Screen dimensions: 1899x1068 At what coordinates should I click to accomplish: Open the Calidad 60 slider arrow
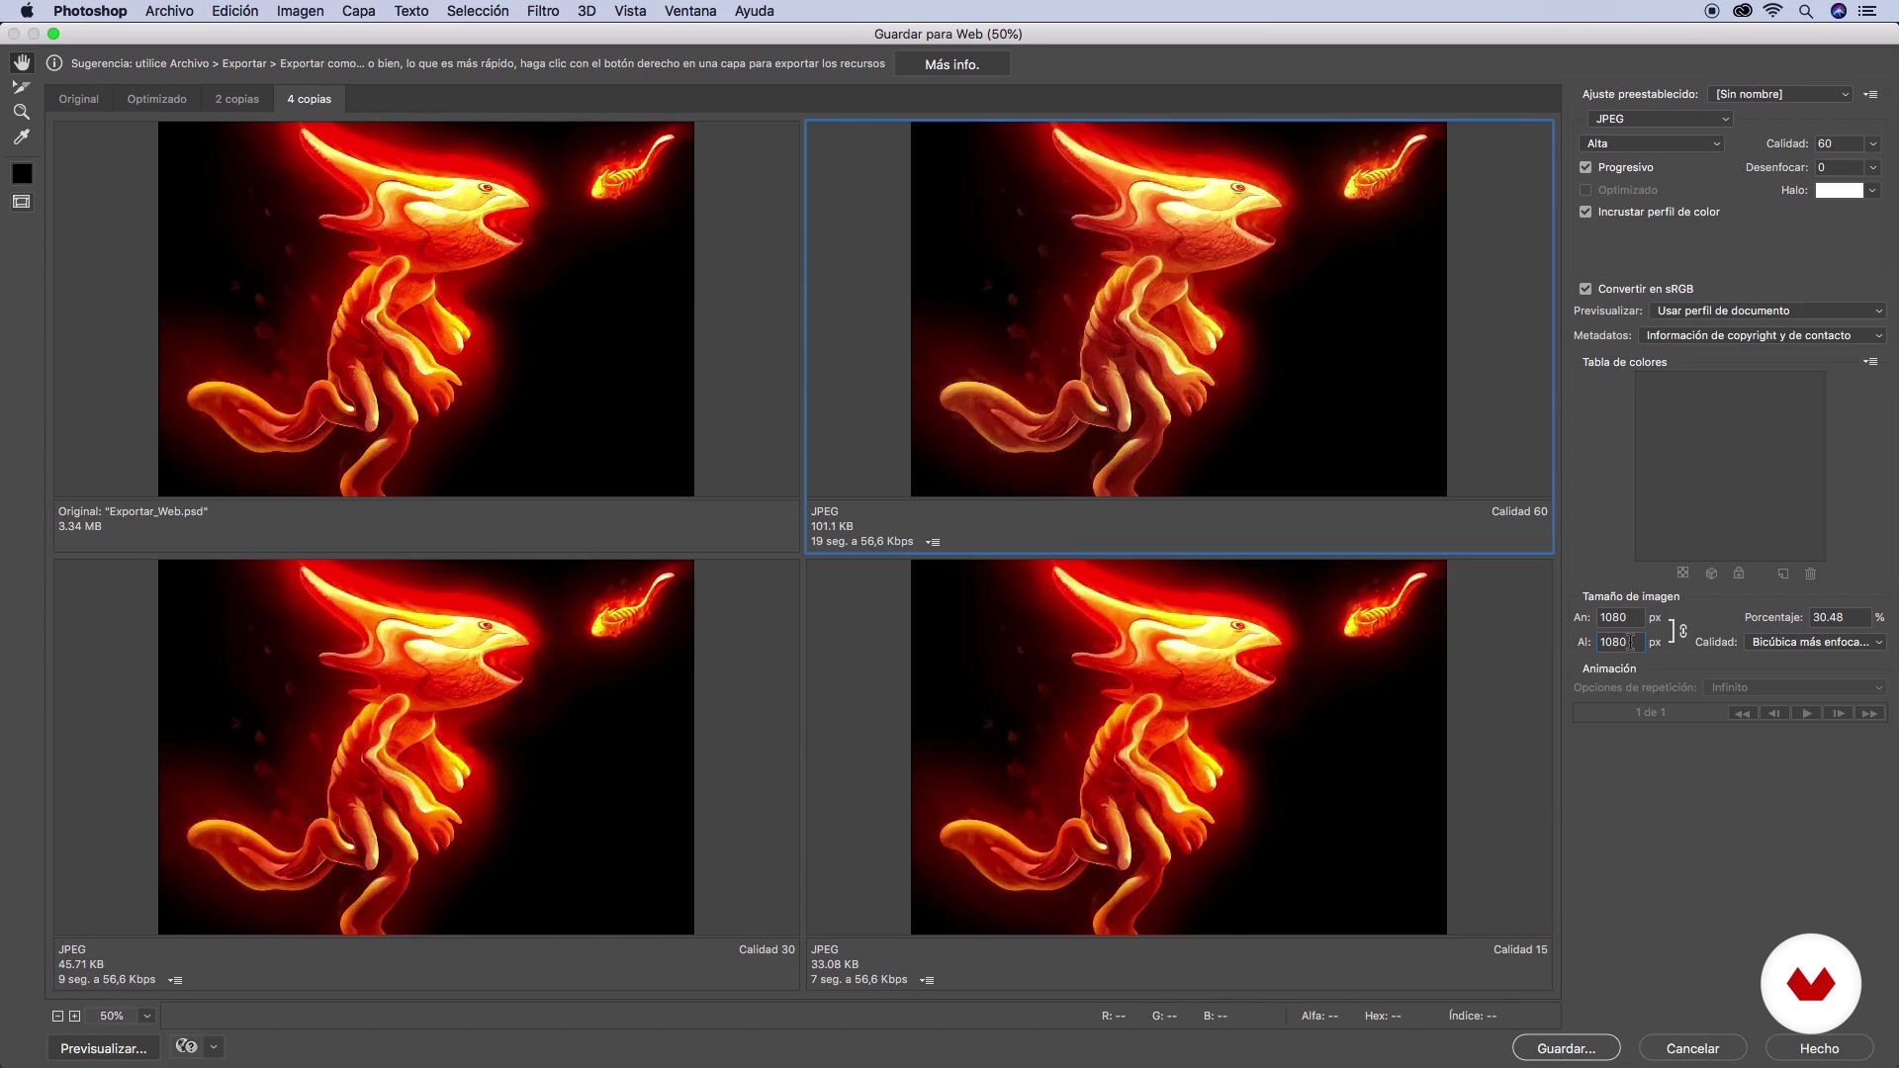coord(1872,144)
